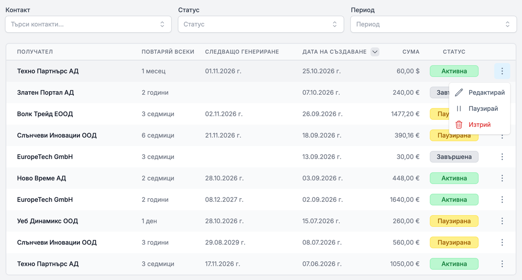
Task: Click Активна badge in Техно Партнърс 60,00 $ row
Action: [454, 71]
